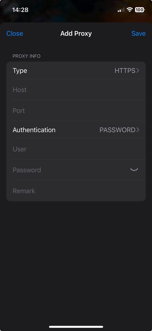Select the Password input field

pyautogui.click(x=69, y=170)
